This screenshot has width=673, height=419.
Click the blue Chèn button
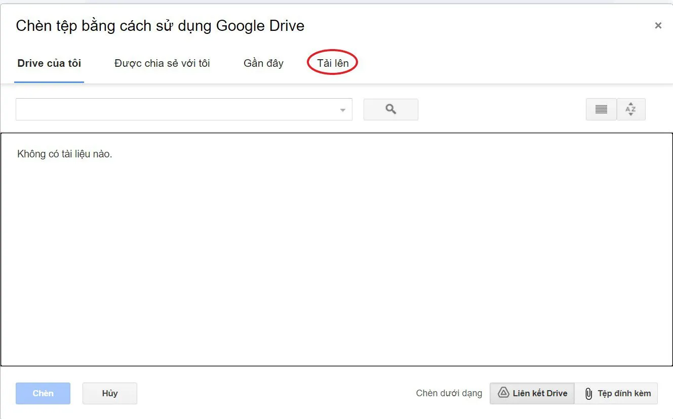(43, 393)
